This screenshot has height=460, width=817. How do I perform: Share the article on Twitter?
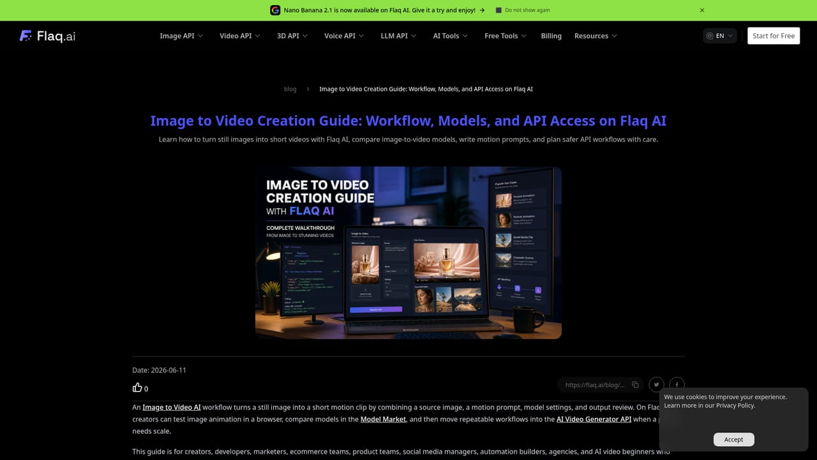tap(656, 385)
